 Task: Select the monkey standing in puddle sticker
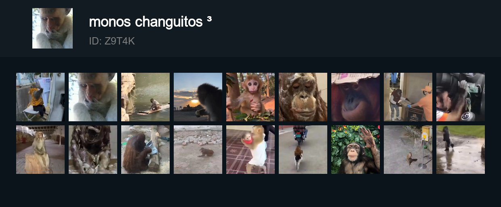point(461,150)
